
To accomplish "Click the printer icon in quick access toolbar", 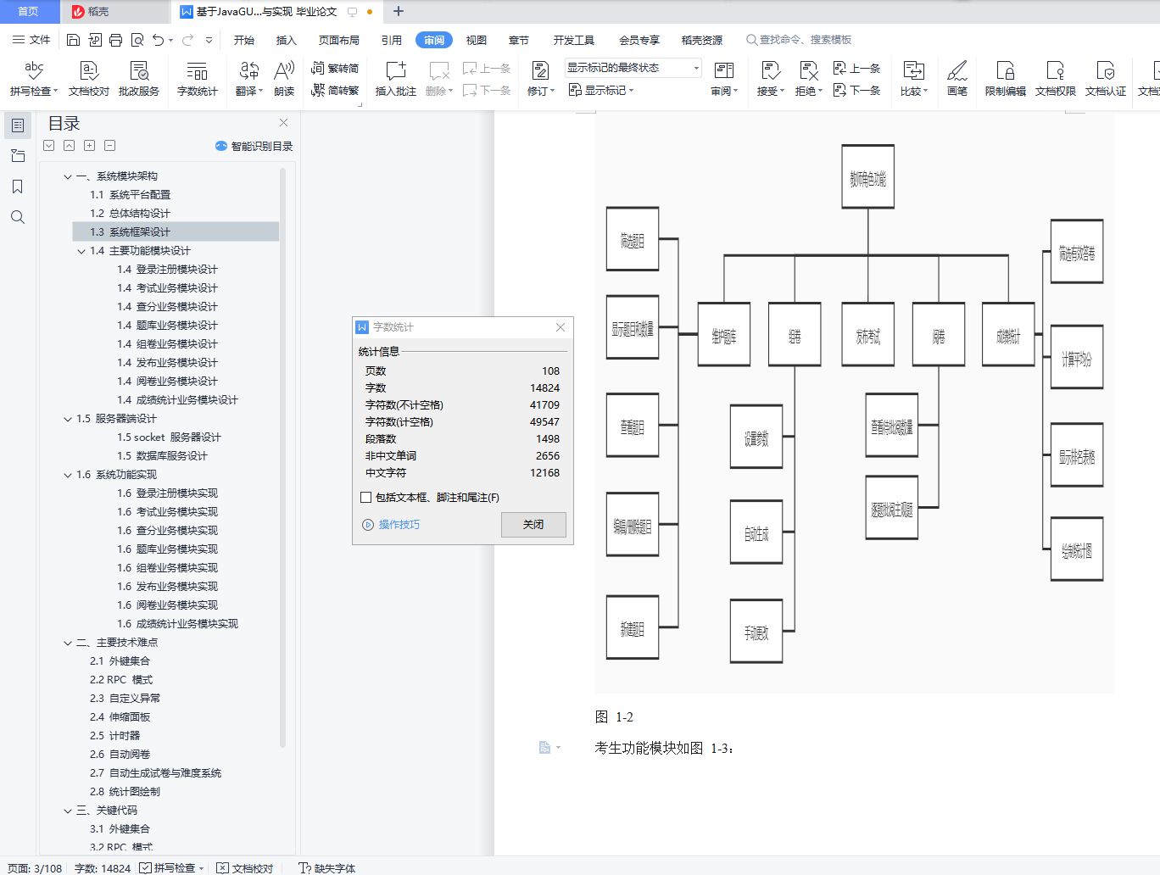I will (116, 40).
